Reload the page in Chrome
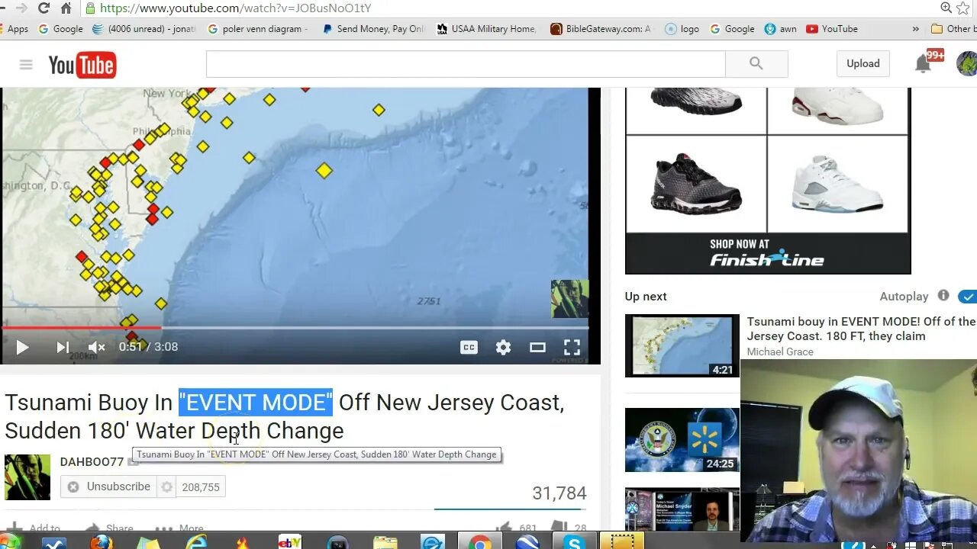 pos(44,8)
